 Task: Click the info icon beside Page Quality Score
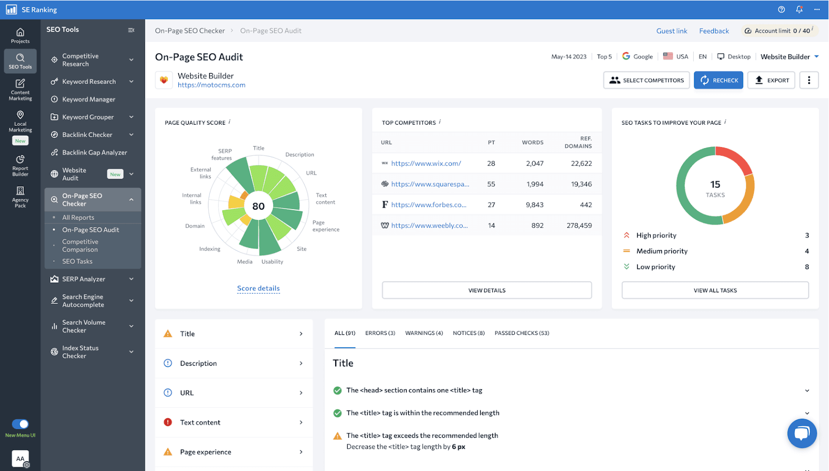point(230,122)
